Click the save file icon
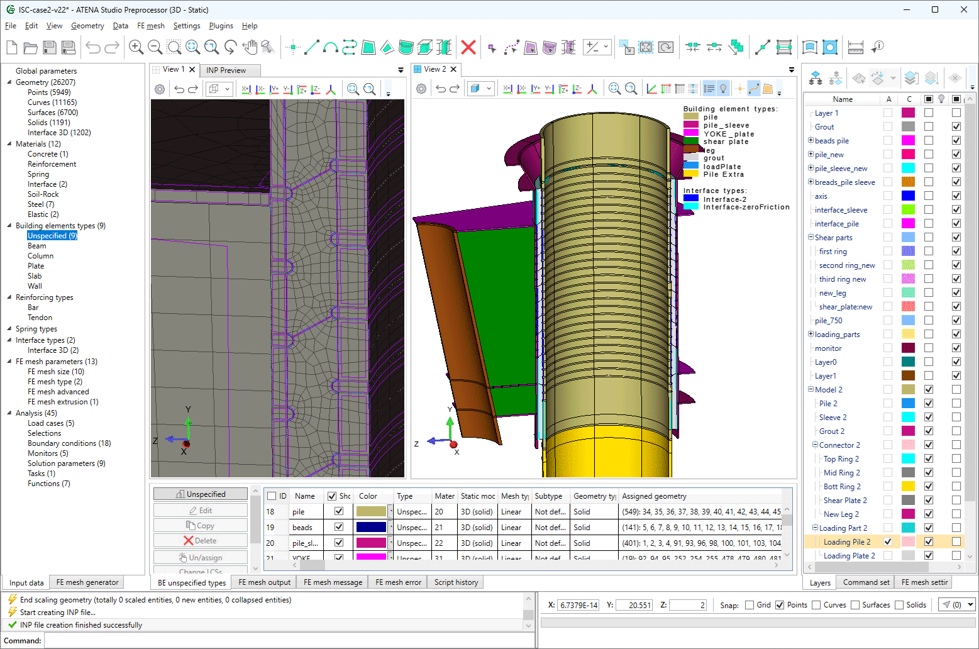The height and width of the screenshot is (649, 979). pyautogui.click(x=50, y=47)
